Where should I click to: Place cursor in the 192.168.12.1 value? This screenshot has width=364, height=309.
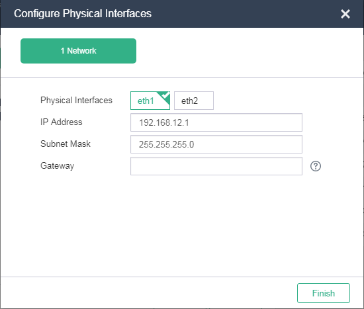[164, 122]
